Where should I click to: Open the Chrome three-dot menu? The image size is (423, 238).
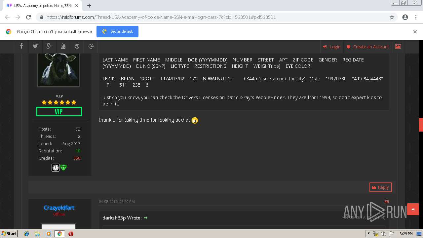(416, 17)
